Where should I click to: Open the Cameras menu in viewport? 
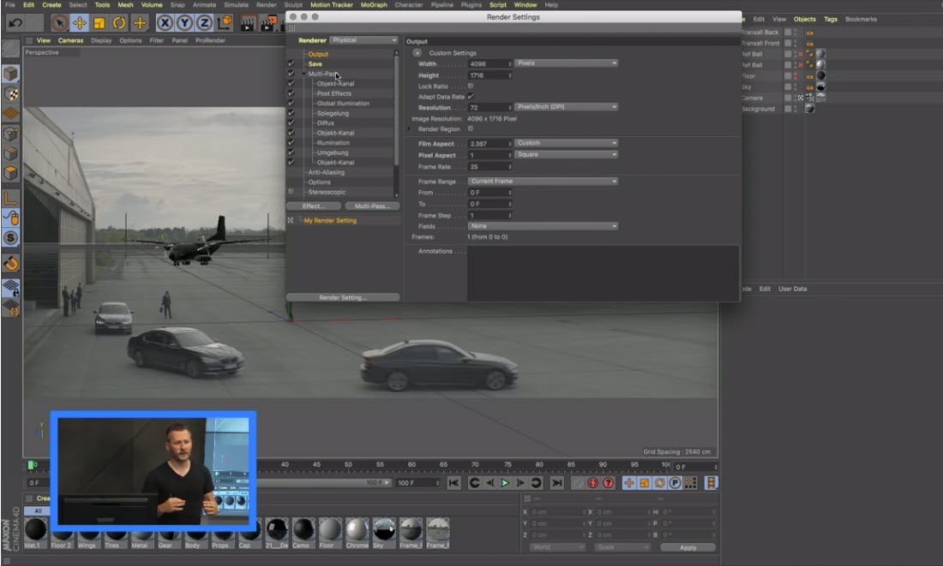(x=70, y=40)
